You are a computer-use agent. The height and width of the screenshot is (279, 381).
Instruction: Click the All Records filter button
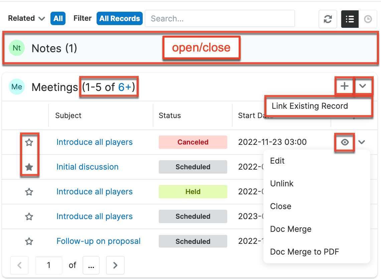pos(119,18)
